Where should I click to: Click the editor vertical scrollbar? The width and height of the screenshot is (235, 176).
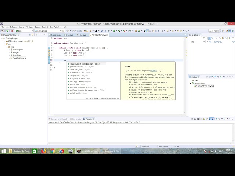point(185,75)
